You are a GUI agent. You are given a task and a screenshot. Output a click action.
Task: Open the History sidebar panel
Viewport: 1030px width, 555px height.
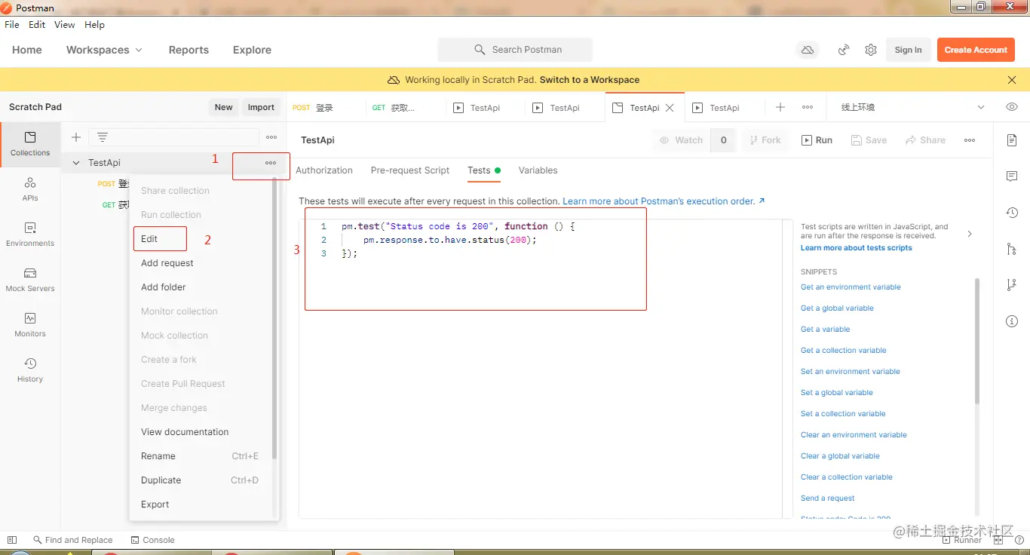30,369
